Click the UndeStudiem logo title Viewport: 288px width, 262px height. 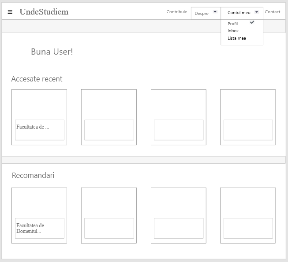pyautogui.click(x=44, y=12)
